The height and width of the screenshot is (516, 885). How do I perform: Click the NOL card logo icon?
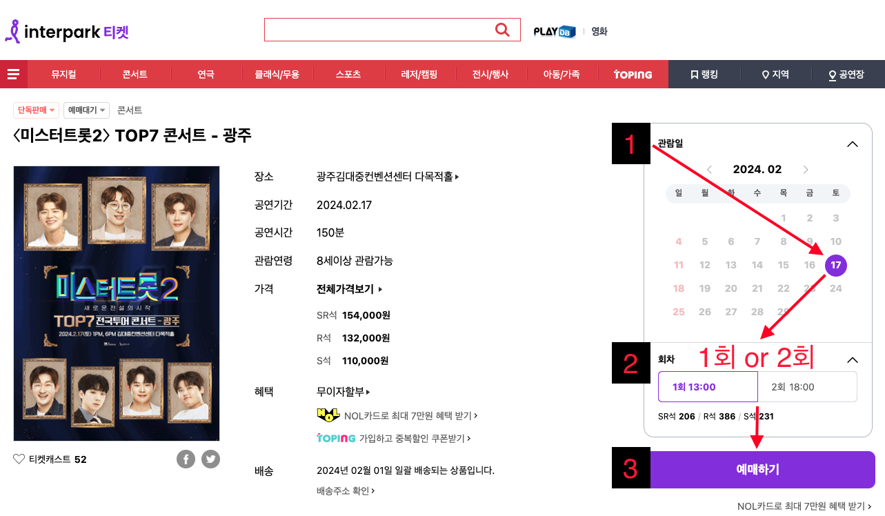coord(328,415)
